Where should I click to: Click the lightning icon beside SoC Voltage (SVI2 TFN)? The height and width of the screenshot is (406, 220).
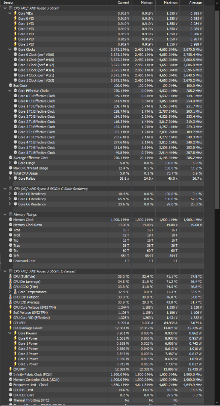[x=10, y=313]
